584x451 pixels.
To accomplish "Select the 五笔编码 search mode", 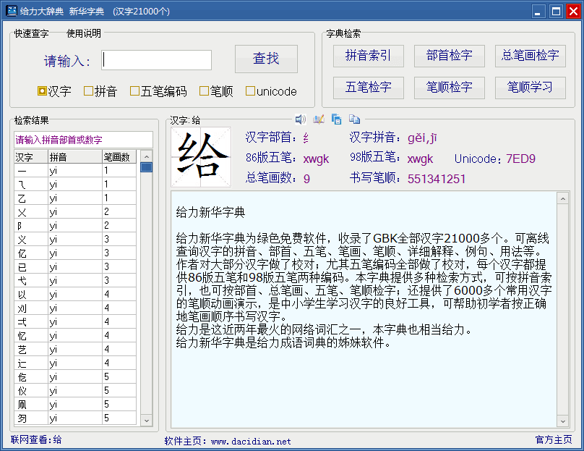I will coord(158,91).
